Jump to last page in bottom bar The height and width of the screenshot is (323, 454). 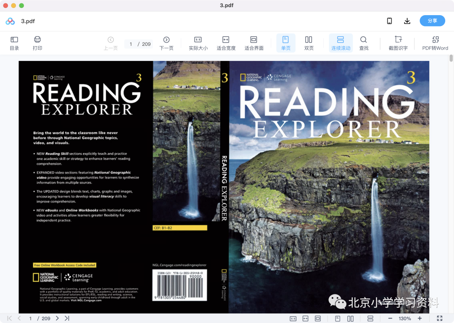pyautogui.click(x=67, y=318)
